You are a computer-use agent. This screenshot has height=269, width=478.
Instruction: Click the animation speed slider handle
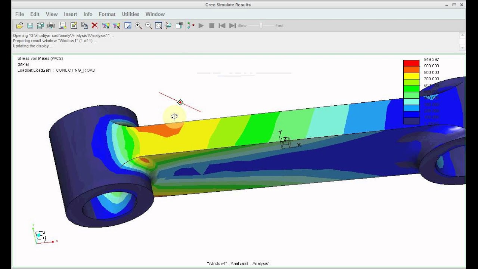click(x=261, y=25)
